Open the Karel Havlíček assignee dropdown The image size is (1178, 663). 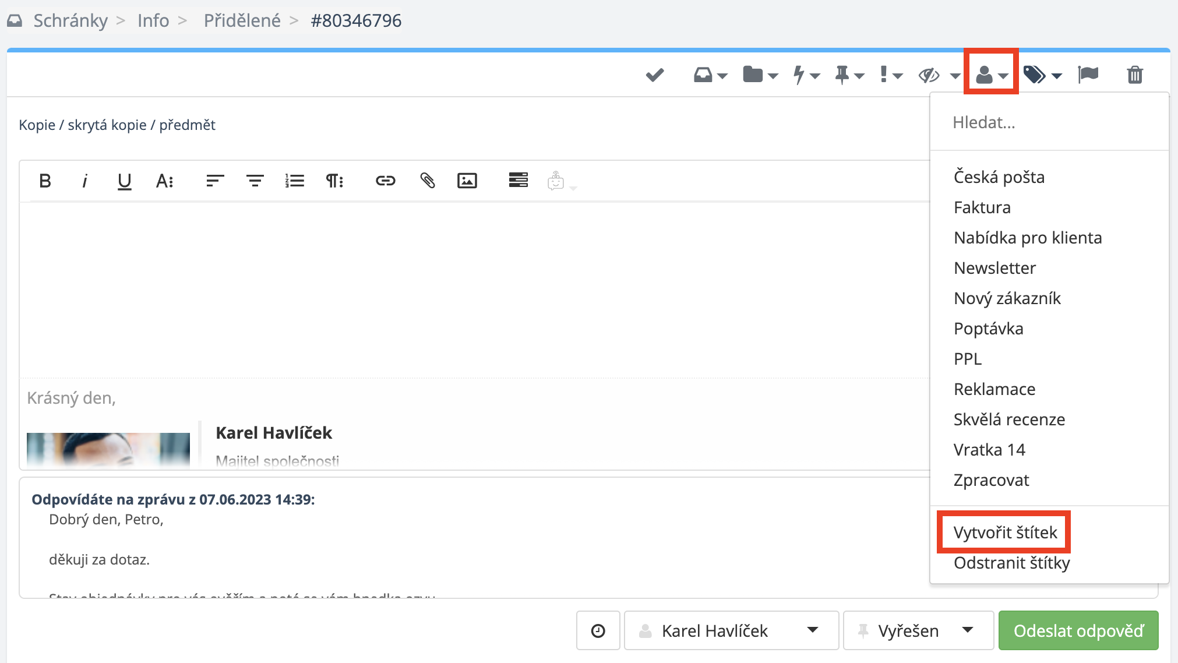pos(731,630)
